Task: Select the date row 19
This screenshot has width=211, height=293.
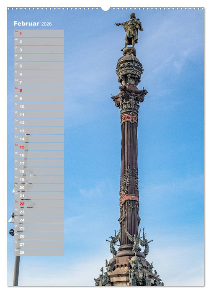Action: (x=39, y=180)
